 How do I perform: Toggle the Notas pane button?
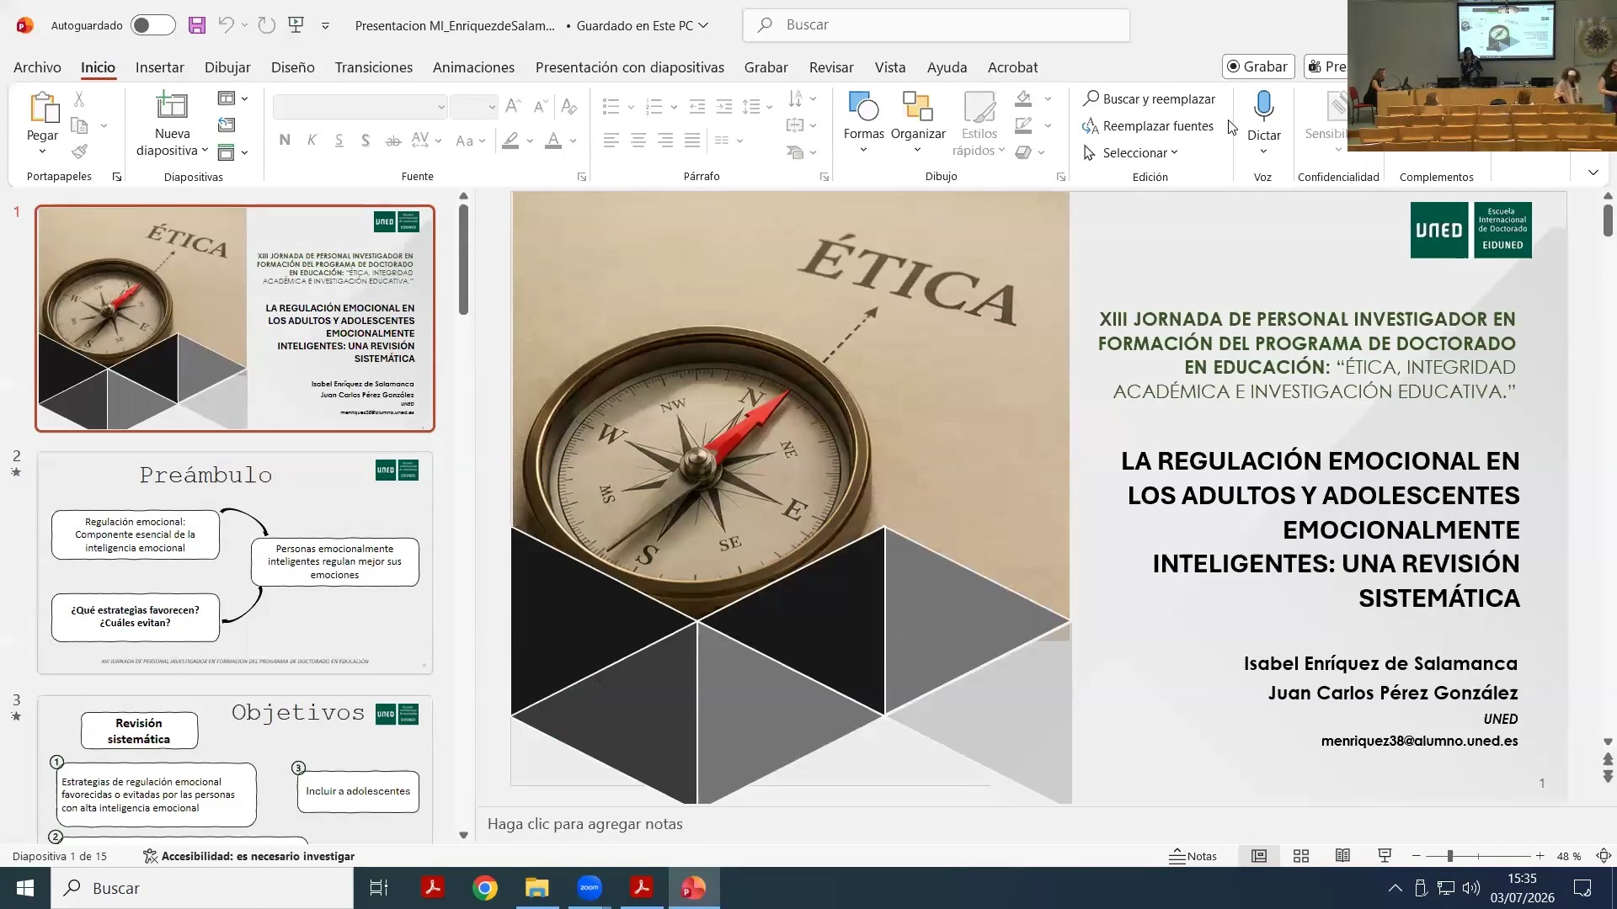pos(1193,856)
